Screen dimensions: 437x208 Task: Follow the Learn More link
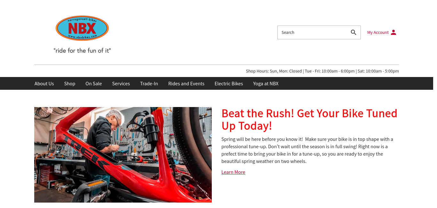coord(233,172)
